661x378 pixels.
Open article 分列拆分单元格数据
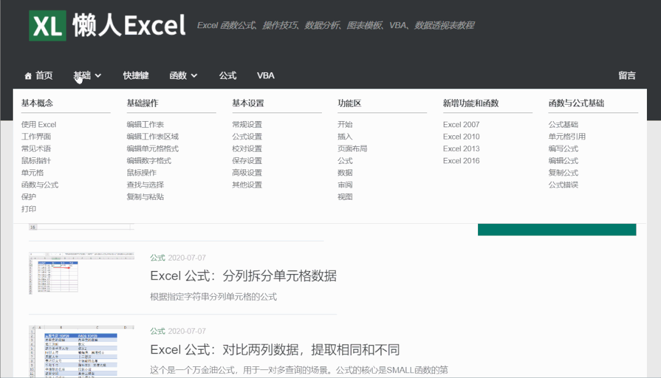click(243, 276)
